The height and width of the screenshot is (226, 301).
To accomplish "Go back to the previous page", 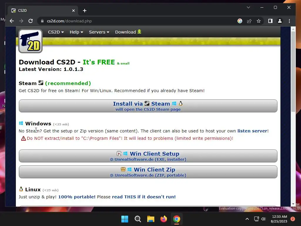I will (12, 21).
